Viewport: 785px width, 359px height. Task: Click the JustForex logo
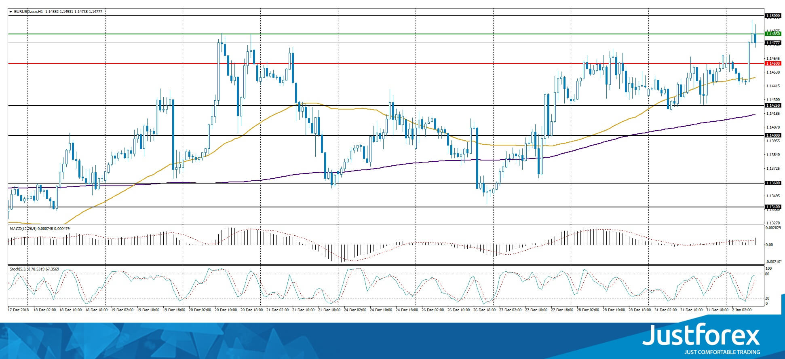(x=701, y=335)
